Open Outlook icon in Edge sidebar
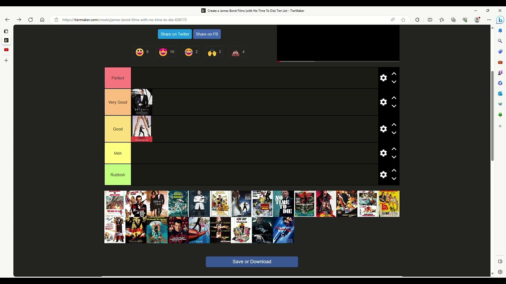The image size is (506, 284). [x=500, y=93]
